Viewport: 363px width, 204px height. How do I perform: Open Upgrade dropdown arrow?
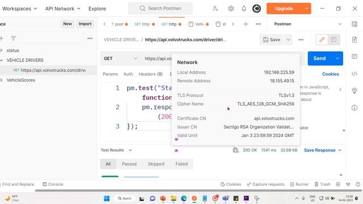pos(306,8)
